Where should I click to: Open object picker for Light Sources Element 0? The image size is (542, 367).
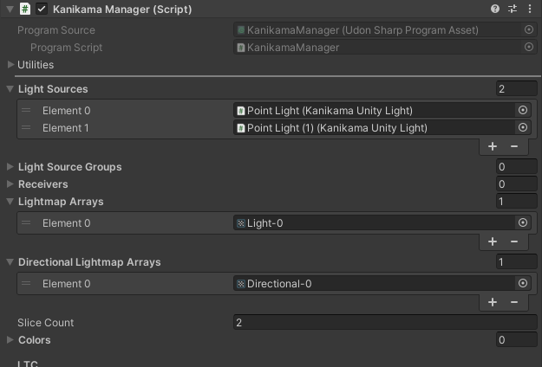(x=523, y=111)
